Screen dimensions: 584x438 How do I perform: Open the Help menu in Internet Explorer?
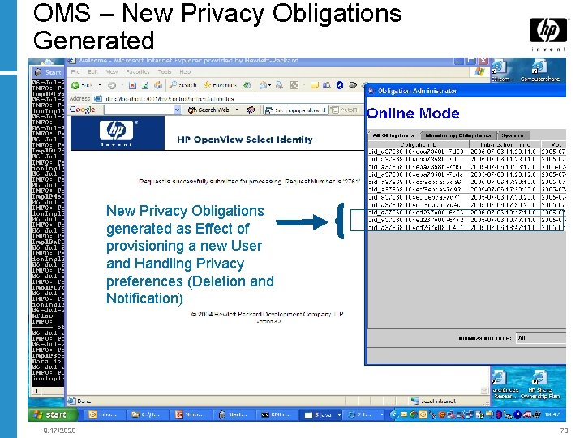click(x=185, y=71)
